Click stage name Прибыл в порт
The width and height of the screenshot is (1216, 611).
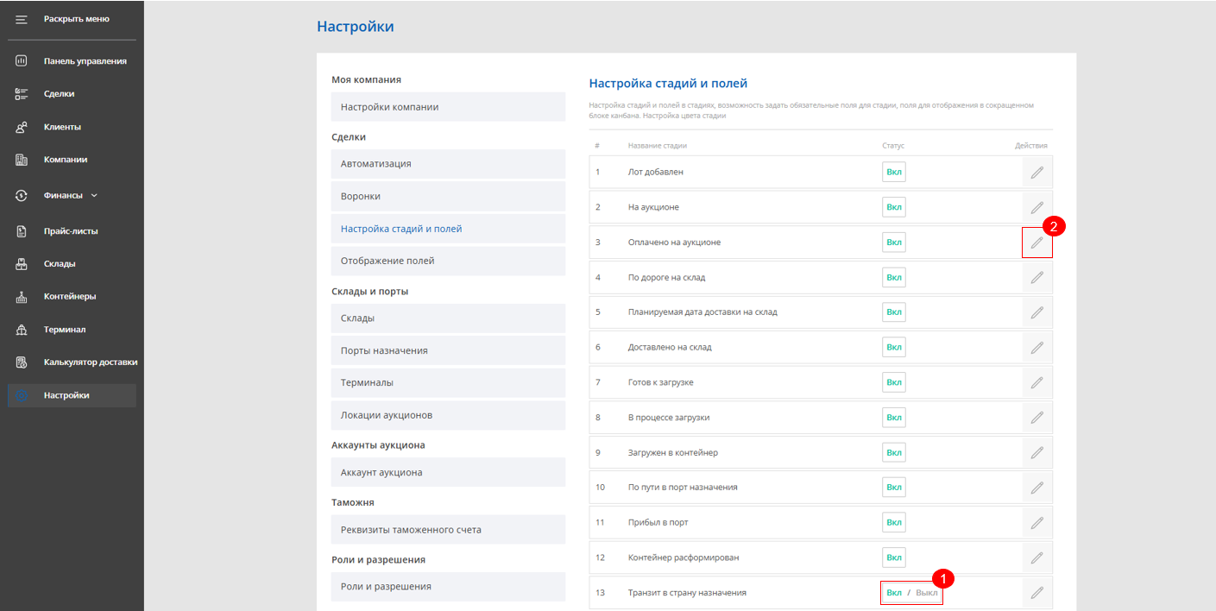pyautogui.click(x=658, y=522)
